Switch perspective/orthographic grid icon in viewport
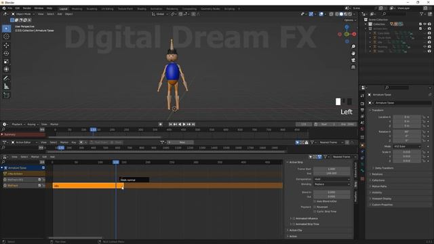The width and height of the screenshot is (434, 244). pos(353,67)
